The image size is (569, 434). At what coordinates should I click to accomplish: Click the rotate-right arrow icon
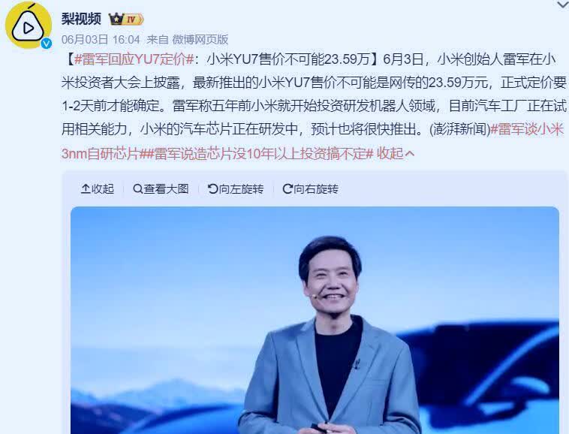(x=288, y=188)
